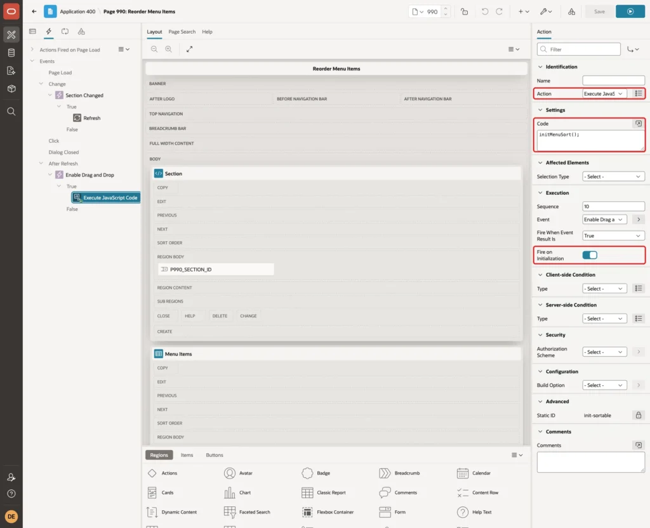Open the Action type dropdown
650x528 pixels.
[604, 94]
